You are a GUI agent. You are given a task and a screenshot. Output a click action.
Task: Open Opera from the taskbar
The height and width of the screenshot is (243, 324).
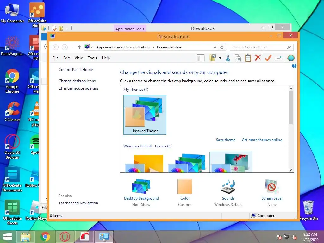point(65,237)
